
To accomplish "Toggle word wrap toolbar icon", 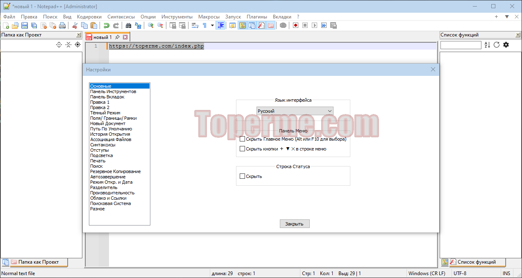I will [x=195, y=25].
